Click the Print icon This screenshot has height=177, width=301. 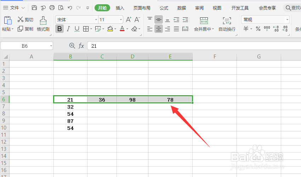click(52, 8)
